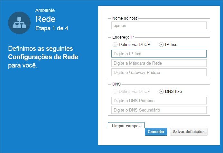Select Definir via DHCP for Endereço IP
223x153 pixels.
click(x=115, y=45)
